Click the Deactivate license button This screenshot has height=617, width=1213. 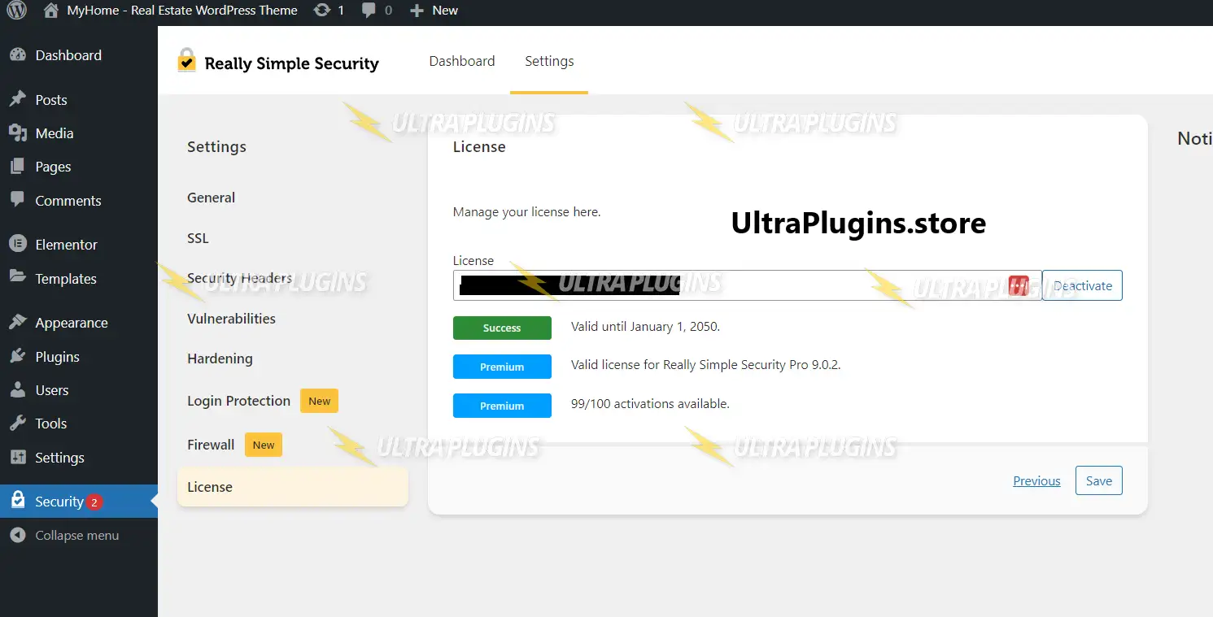(1082, 285)
